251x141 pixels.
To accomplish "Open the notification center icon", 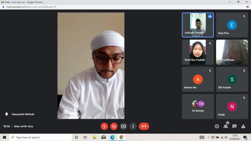I will (x=245, y=137).
